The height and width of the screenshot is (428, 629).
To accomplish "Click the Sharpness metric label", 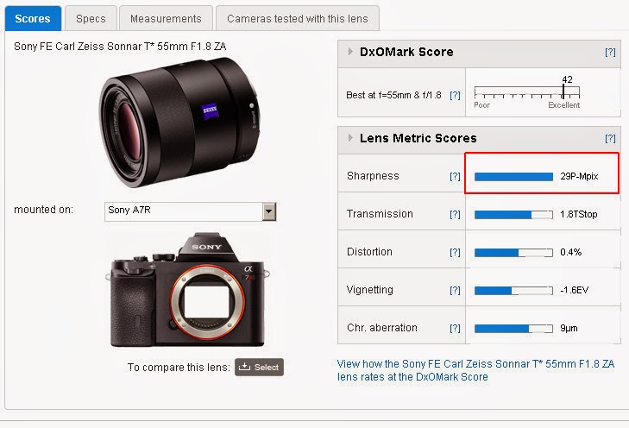I will pos(373,176).
